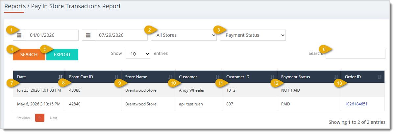Viewport: 395px width, 134px height.
Task: Click the Date column header
Action: [39, 77]
